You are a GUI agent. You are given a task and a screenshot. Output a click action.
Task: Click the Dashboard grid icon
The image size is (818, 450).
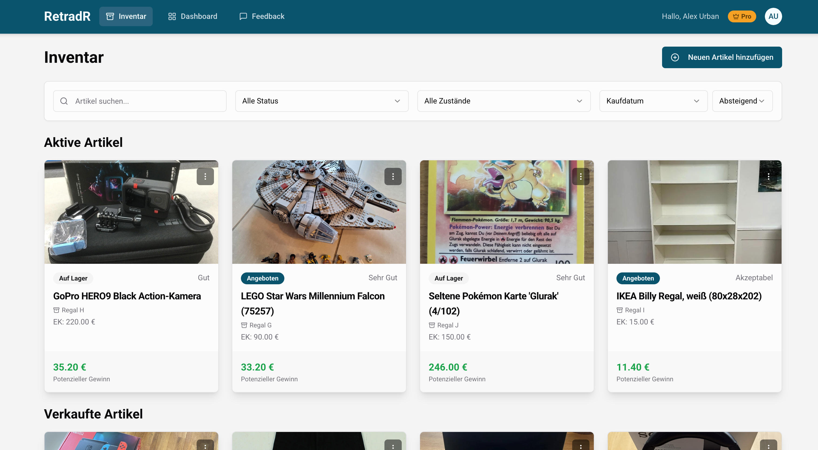[172, 16]
